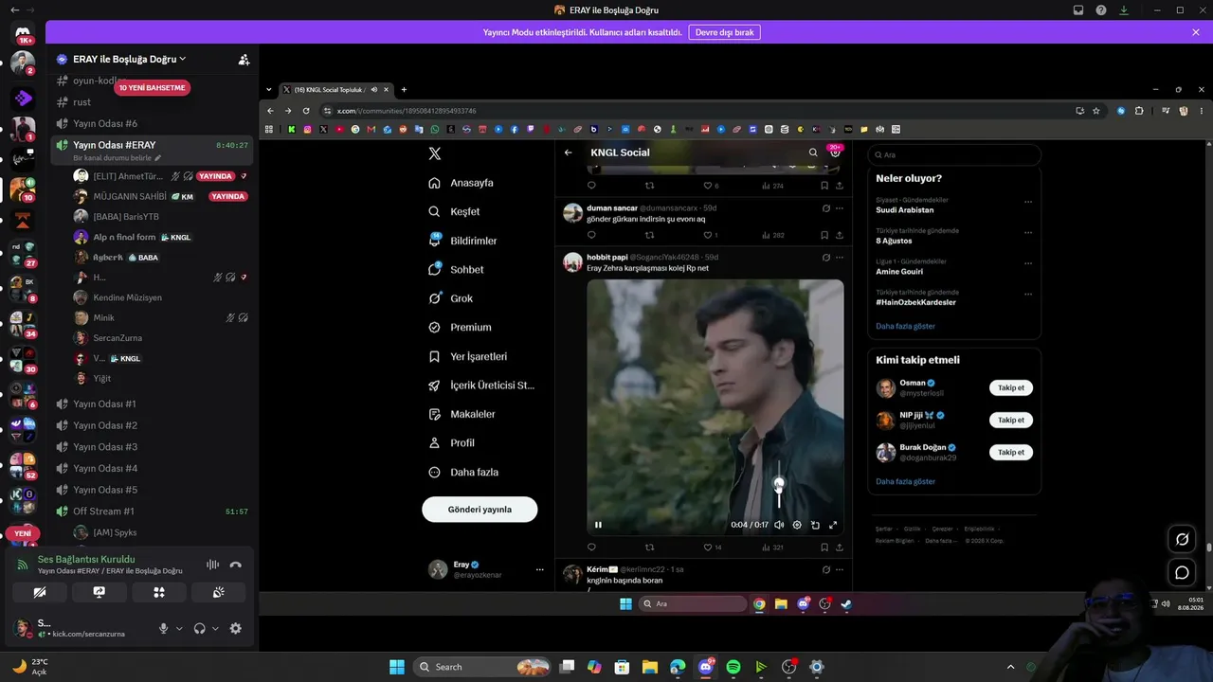The image size is (1213, 682).
Task: Open Keşfet explore page on X
Action: tap(454, 211)
